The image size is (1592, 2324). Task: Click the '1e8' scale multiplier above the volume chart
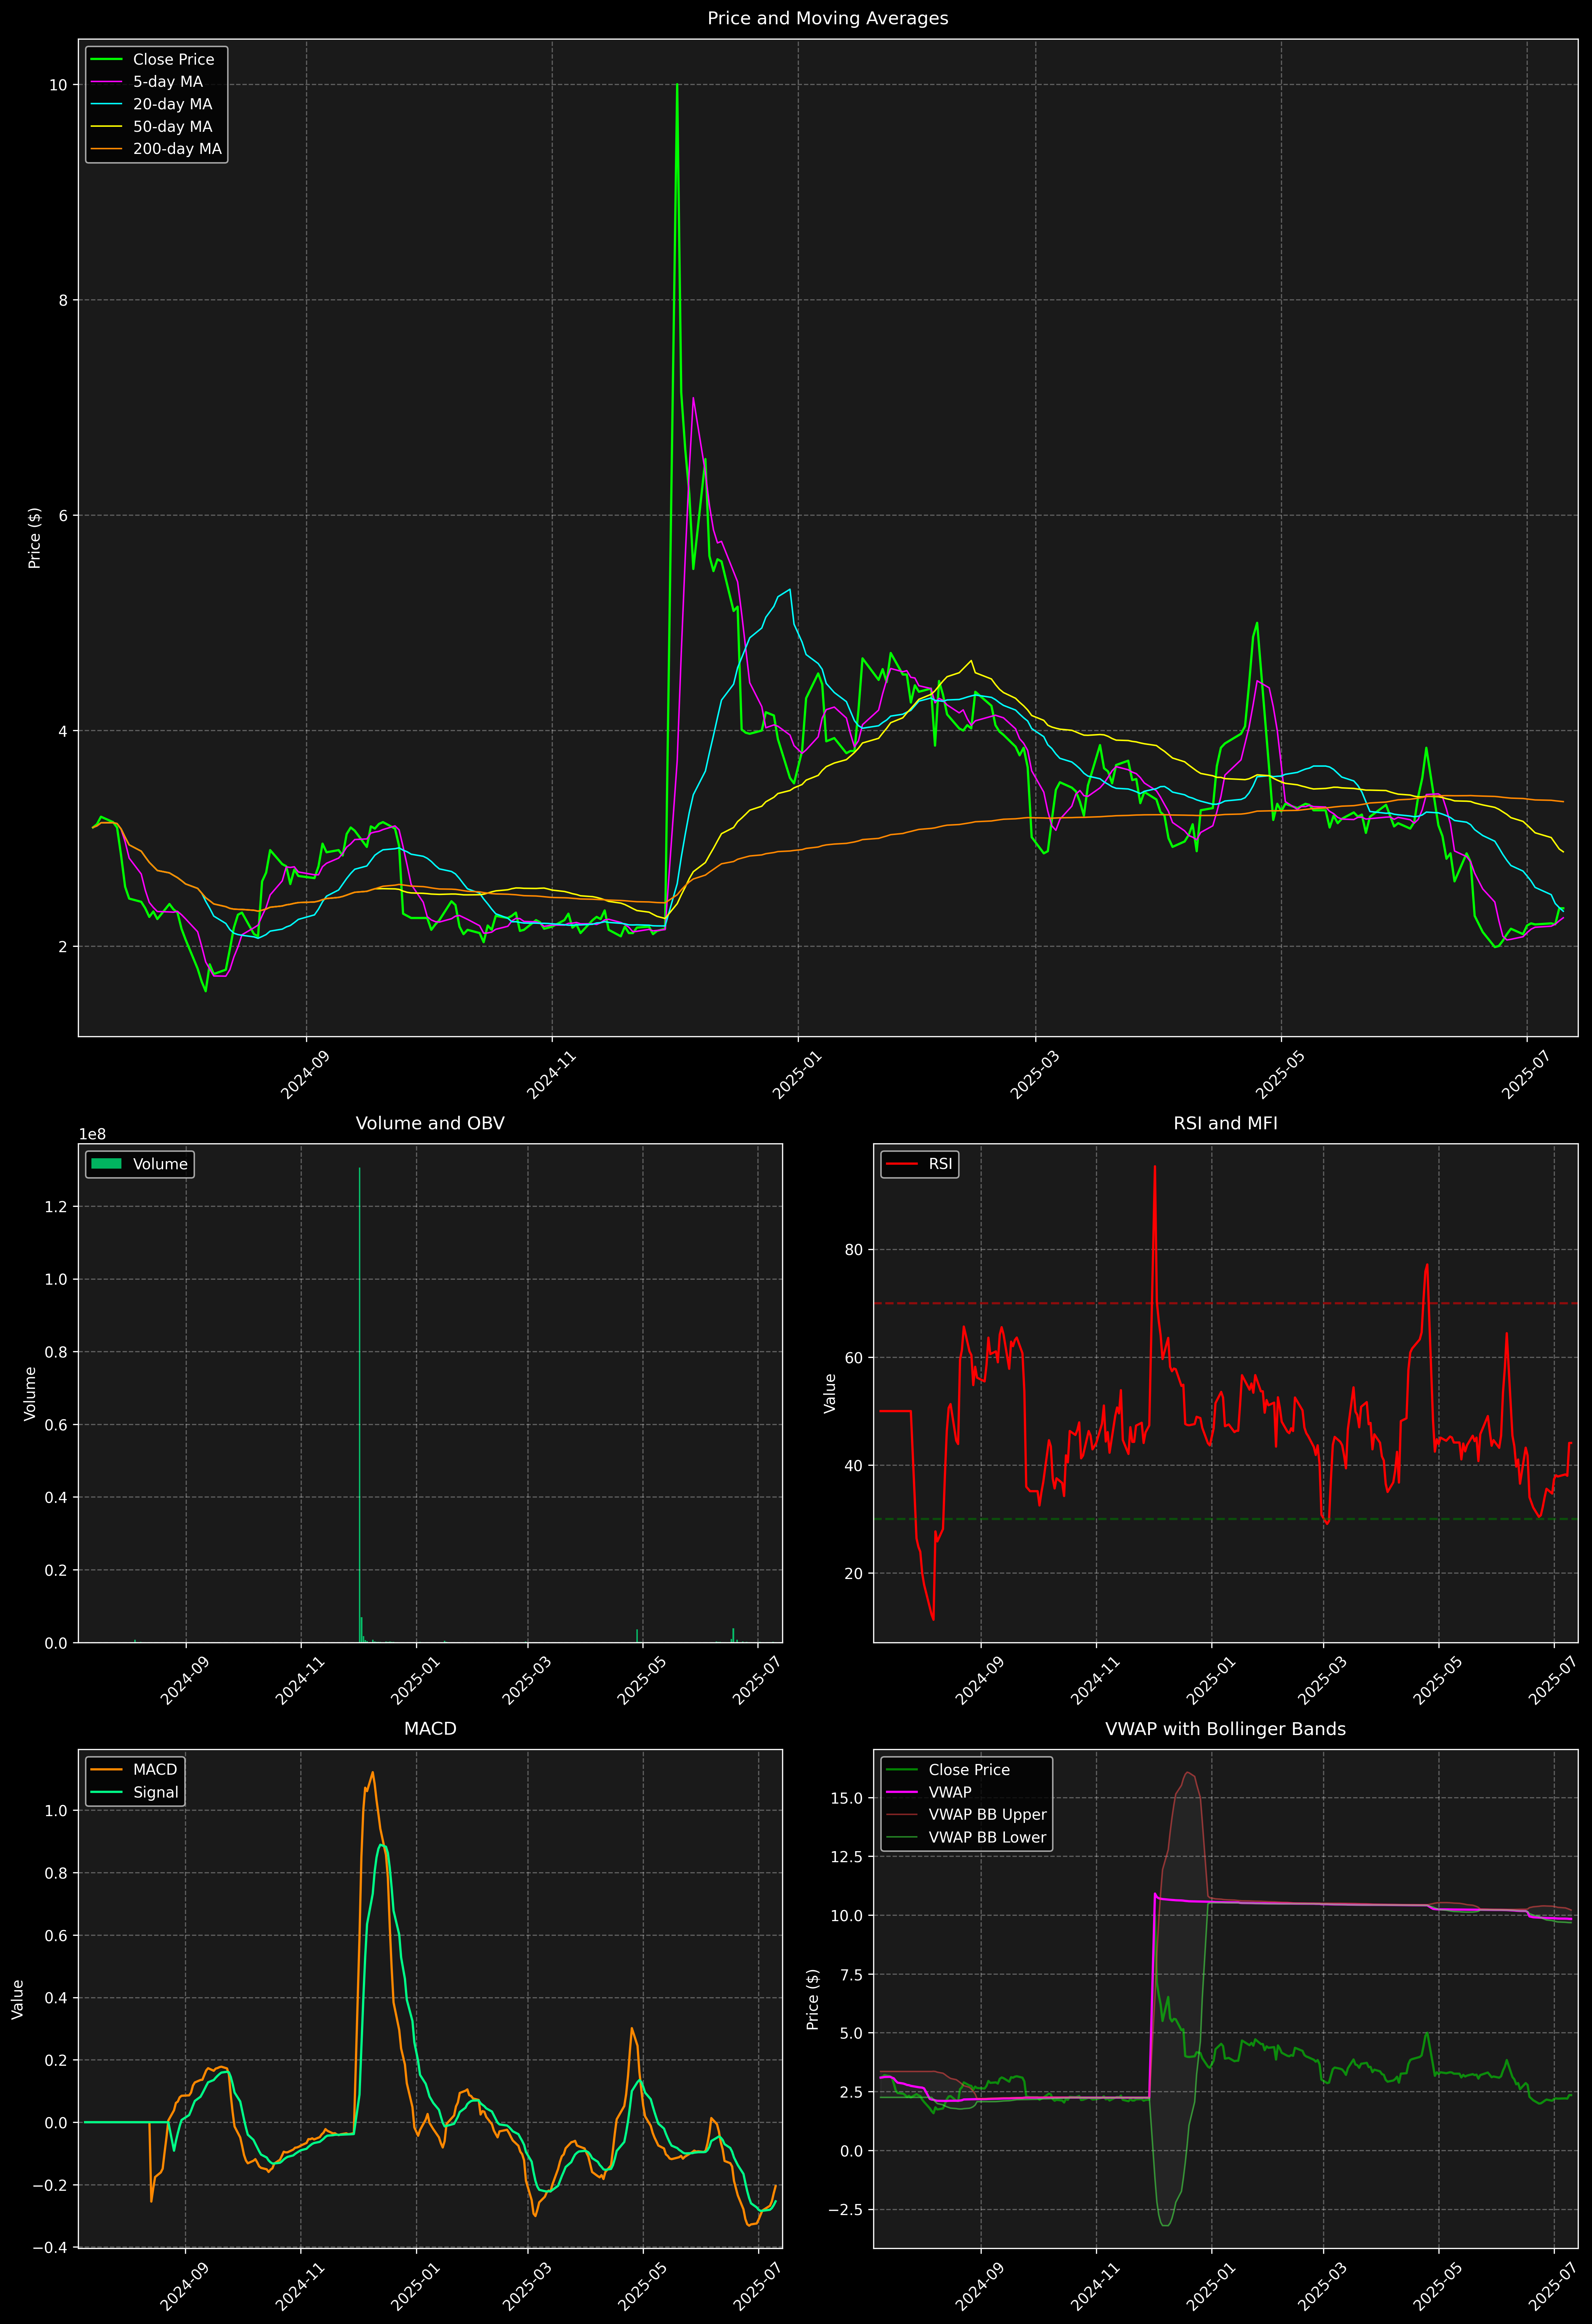(x=92, y=1134)
